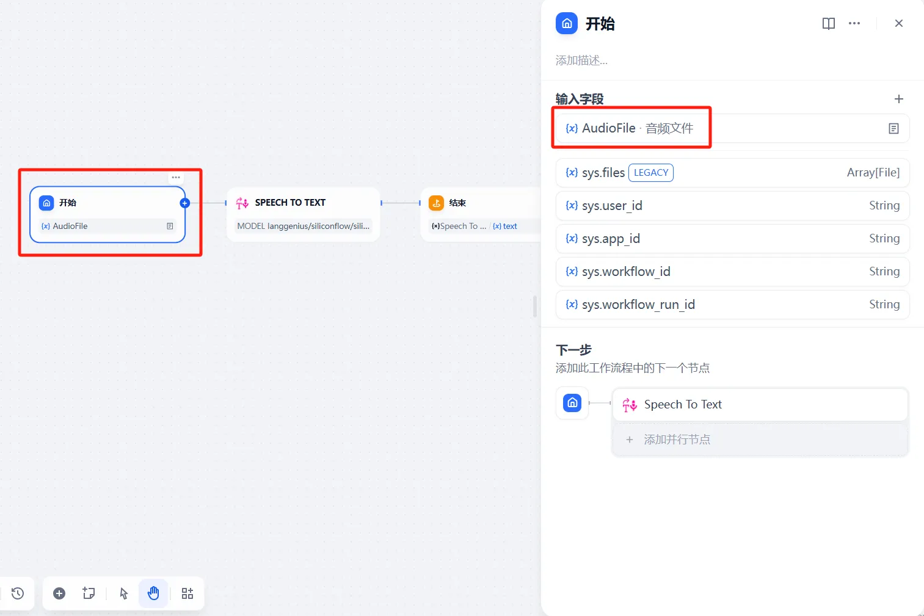
Task: Select the pointer selection mode tool
Action: 123,593
